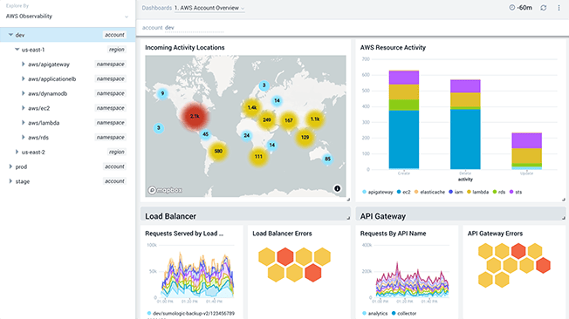Click the Load Balancer section corner icon
Viewport: 569px width, 319px height.
click(348, 218)
